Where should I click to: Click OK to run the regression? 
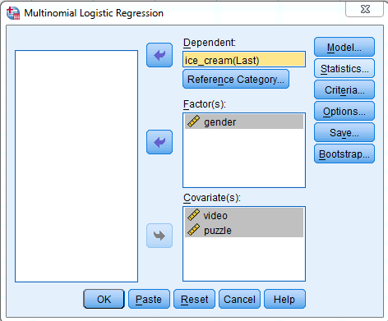pos(104,299)
